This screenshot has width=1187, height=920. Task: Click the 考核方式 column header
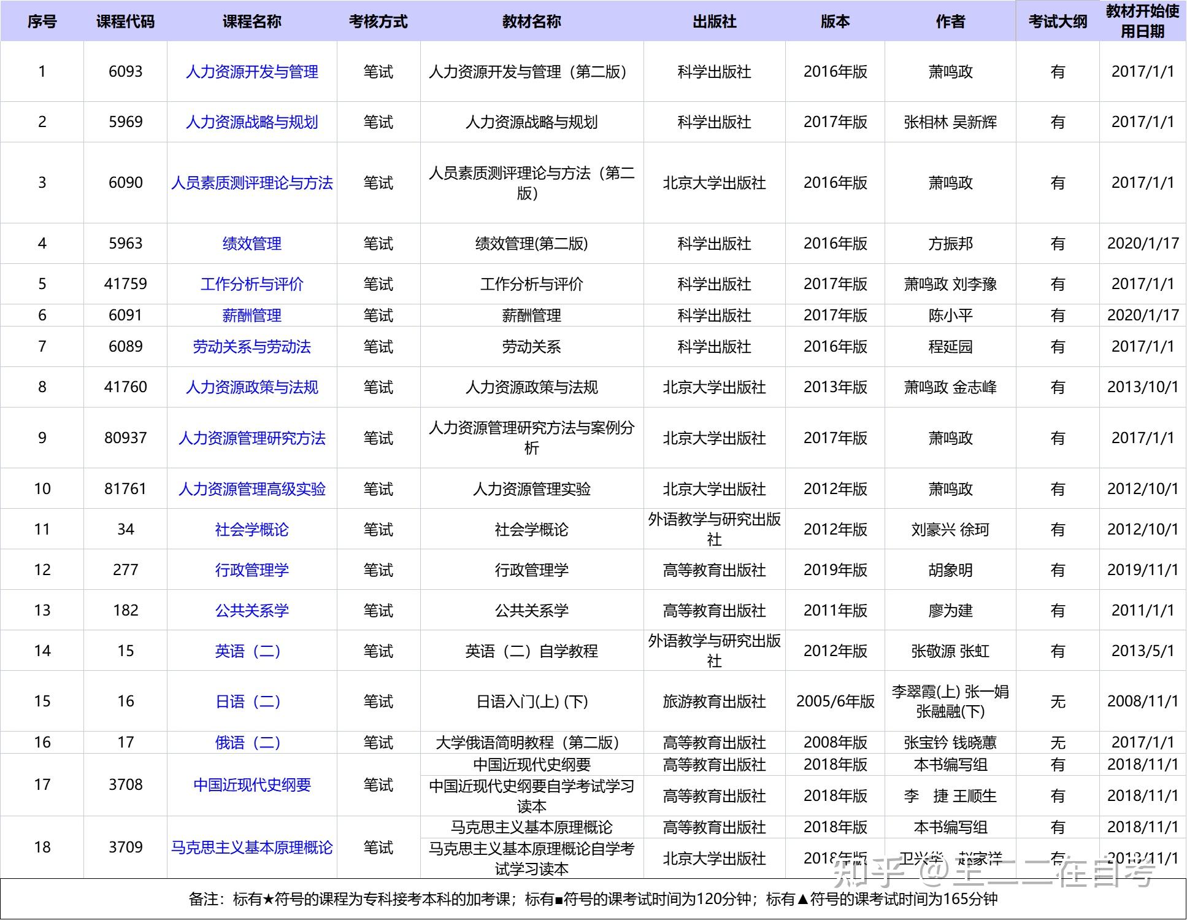[378, 21]
